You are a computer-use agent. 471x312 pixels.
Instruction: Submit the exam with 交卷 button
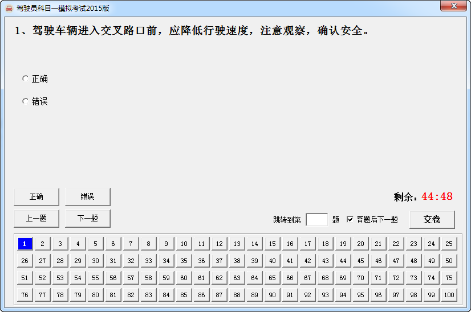[x=432, y=219]
